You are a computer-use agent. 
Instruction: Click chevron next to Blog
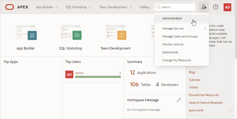pos(231,72)
